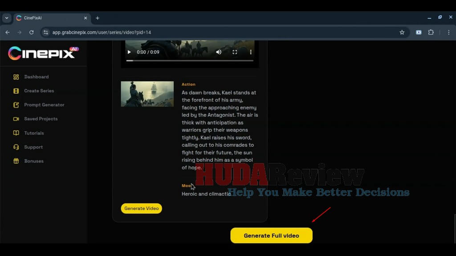Click the address bar URL

[x=102, y=32]
